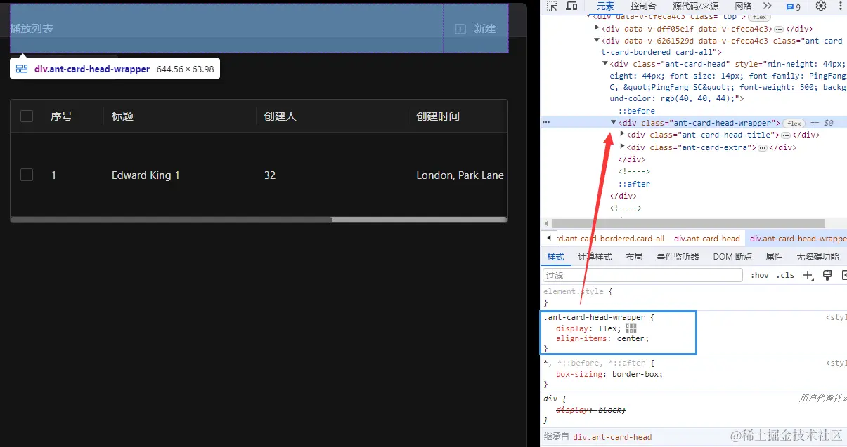Viewport: 847px width, 447px height.
Task: Click the ::before pseudo-element node
Action: coord(636,111)
